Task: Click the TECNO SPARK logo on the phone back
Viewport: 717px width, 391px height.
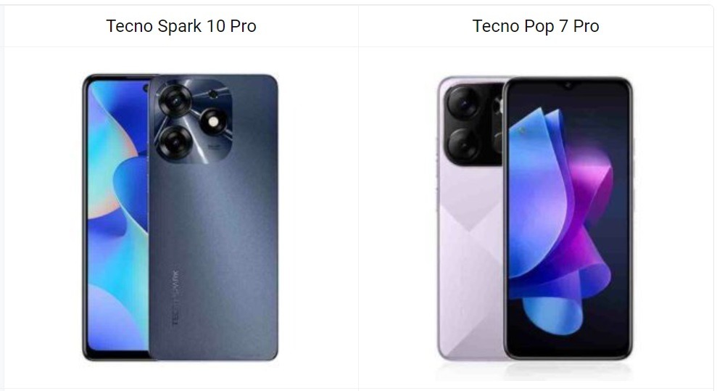Action: tap(175, 297)
